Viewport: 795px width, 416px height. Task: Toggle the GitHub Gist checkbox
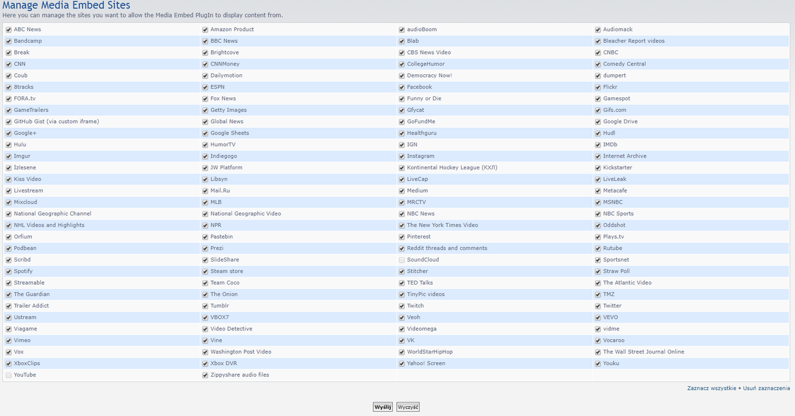pos(9,122)
